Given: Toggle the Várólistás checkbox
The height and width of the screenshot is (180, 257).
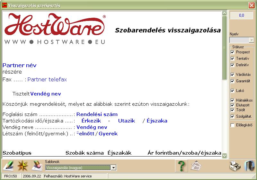Looking at the screenshot, I should tap(232, 75).
